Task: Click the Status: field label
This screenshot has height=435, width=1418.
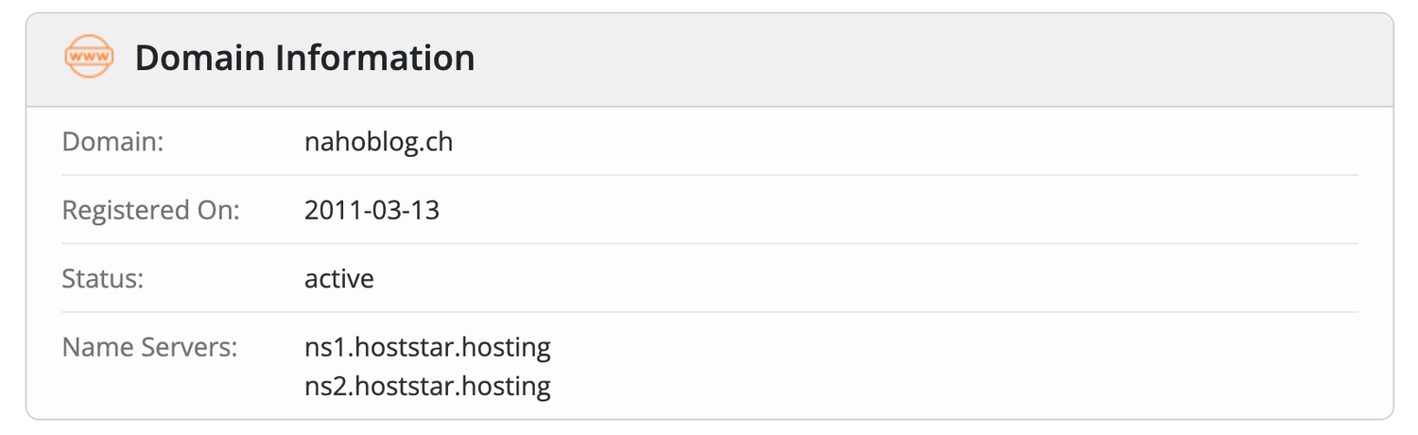Action: [100, 279]
